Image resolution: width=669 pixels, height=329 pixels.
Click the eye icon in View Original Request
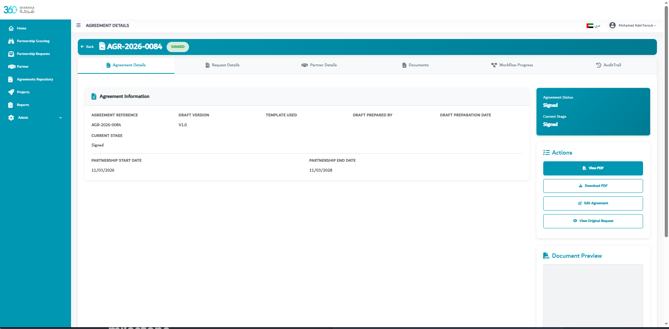pyautogui.click(x=575, y=221)
